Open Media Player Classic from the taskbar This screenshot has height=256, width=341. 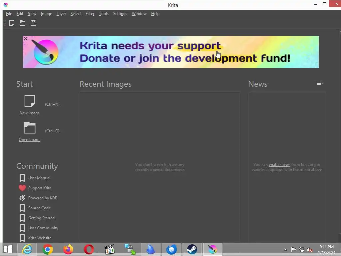pos(109,249)
